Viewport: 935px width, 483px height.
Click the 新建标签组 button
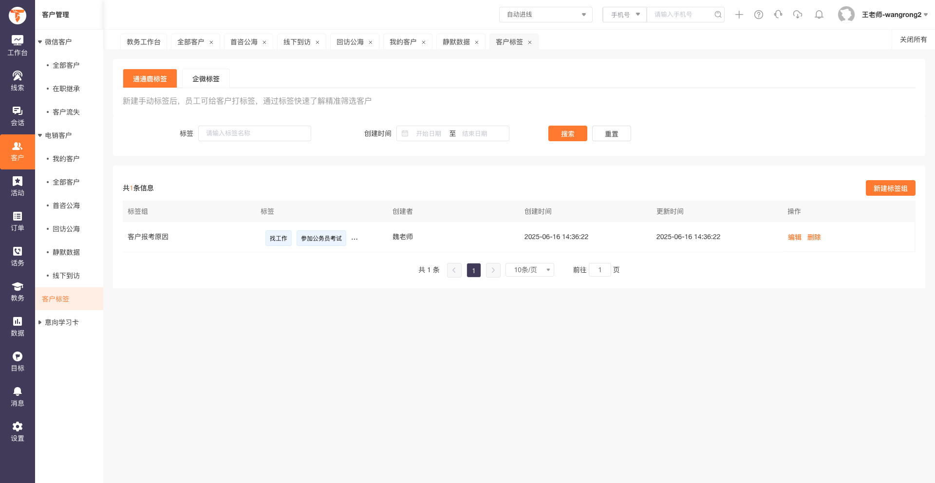pyautogui.click(x=890, y=188)
